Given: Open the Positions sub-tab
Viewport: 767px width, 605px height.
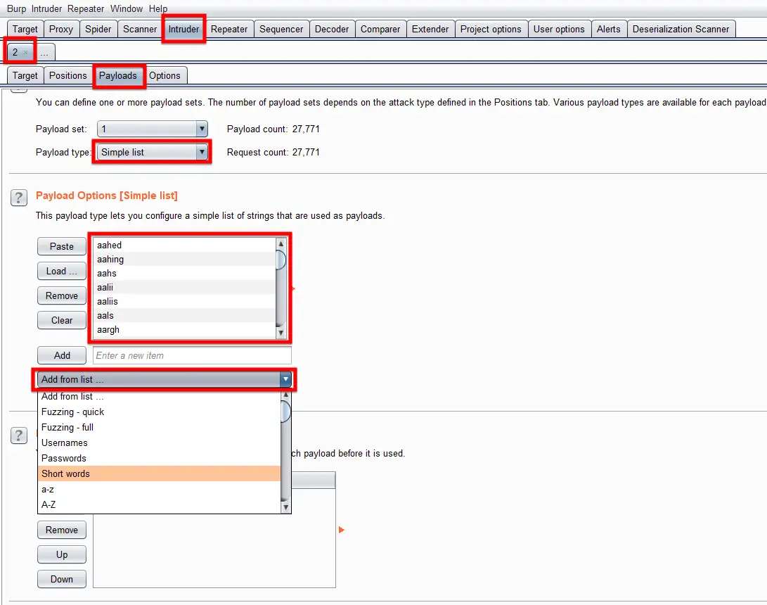Looking at the screenshot, I should pyautogui.click(x=68, y=76).
